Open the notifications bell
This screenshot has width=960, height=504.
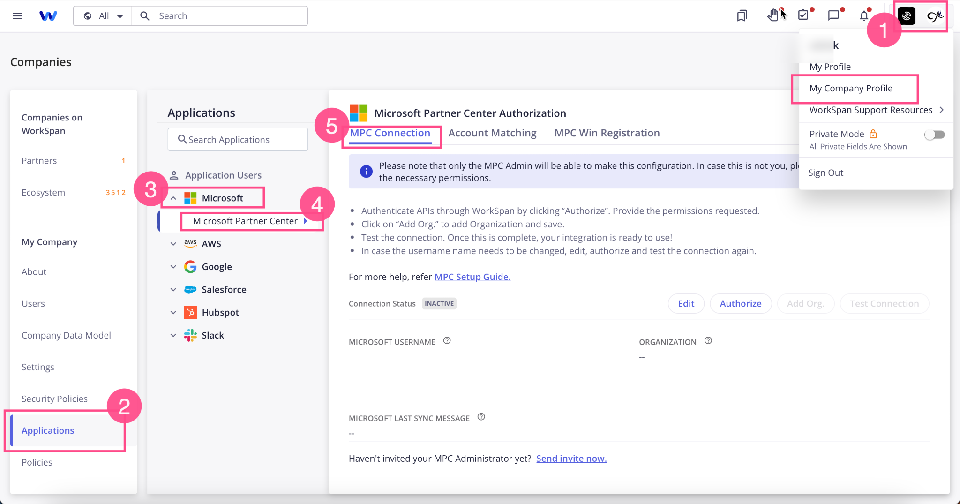(x=864, y=16)
